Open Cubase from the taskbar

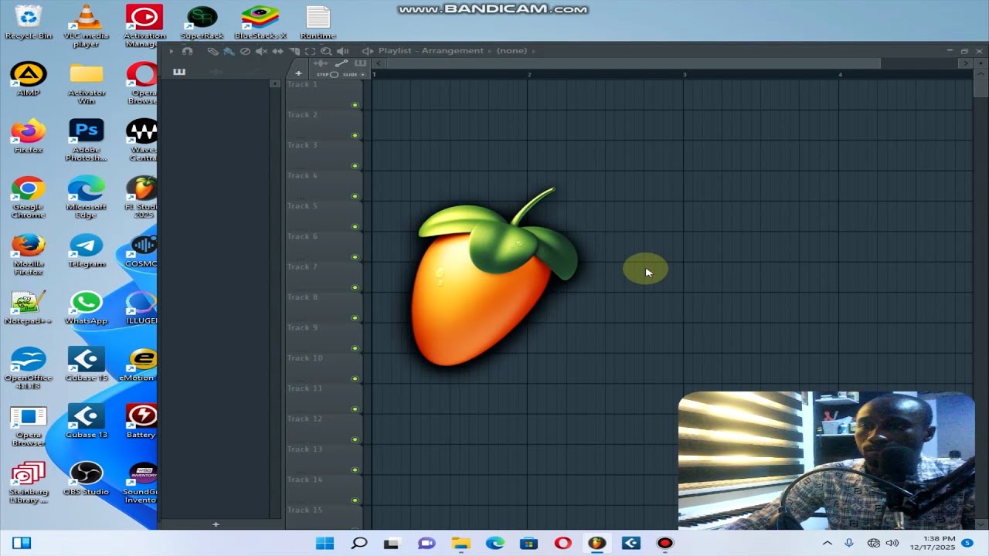630,543
